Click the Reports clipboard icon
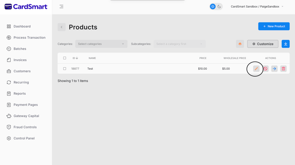 (9, 93)
